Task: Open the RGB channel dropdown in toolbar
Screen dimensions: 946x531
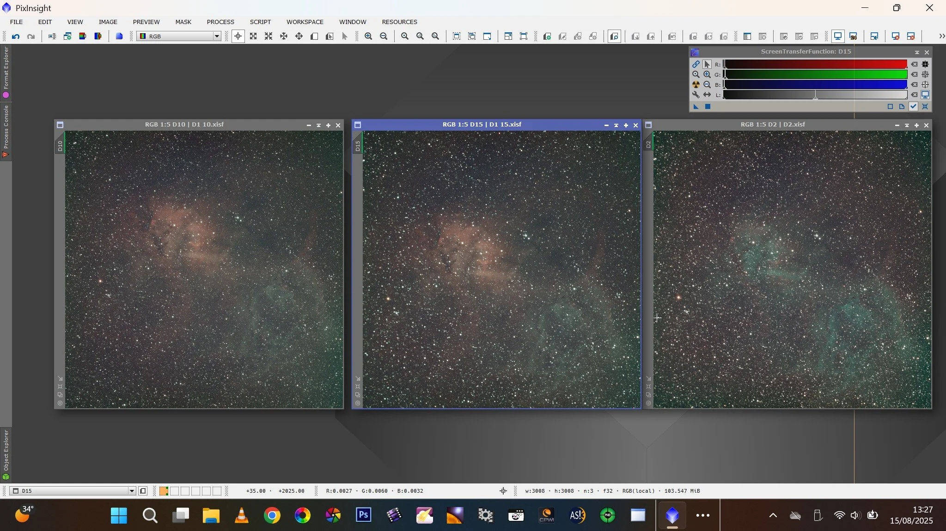Action: [x=216, y=36]
